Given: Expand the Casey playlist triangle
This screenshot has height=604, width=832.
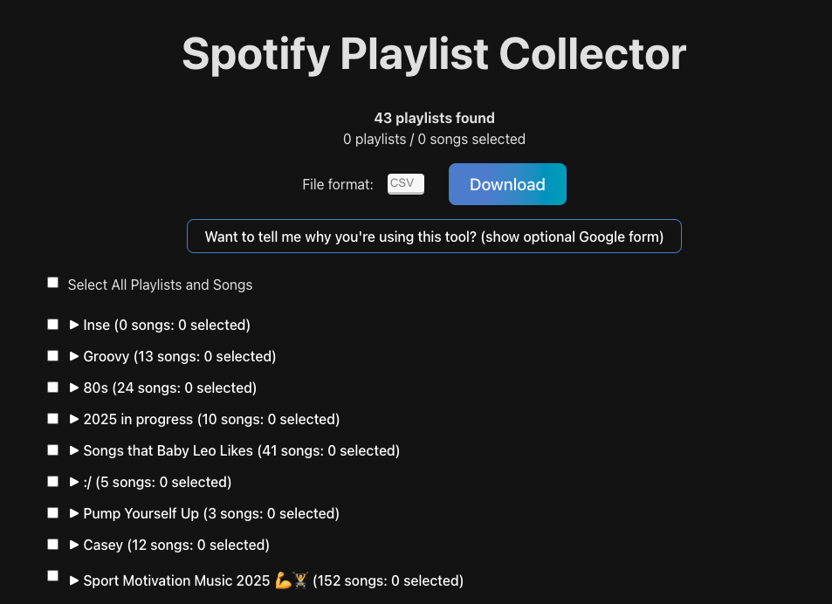Looking at the screenshot, I should pos(74,545).
